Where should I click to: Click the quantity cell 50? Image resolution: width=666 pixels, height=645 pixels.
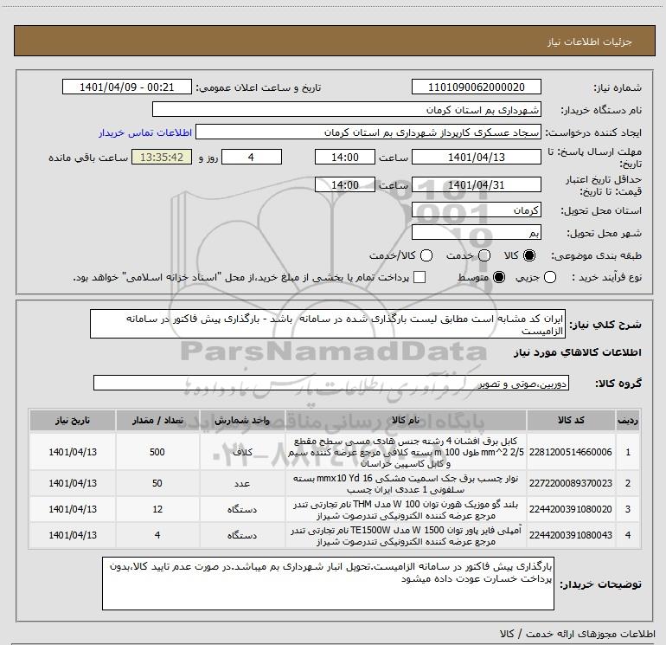157,483
